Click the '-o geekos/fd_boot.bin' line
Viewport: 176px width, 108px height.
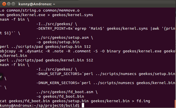click(x=60, y=97)
